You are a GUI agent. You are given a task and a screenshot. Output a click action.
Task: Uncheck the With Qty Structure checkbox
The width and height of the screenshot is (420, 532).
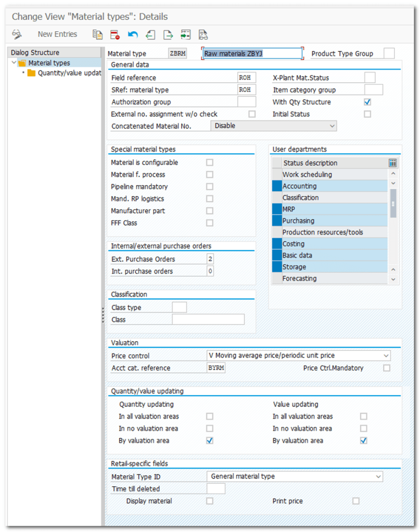click(x=367, y=102)
